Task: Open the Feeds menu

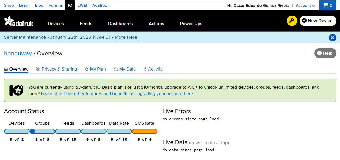Action: 86,24
